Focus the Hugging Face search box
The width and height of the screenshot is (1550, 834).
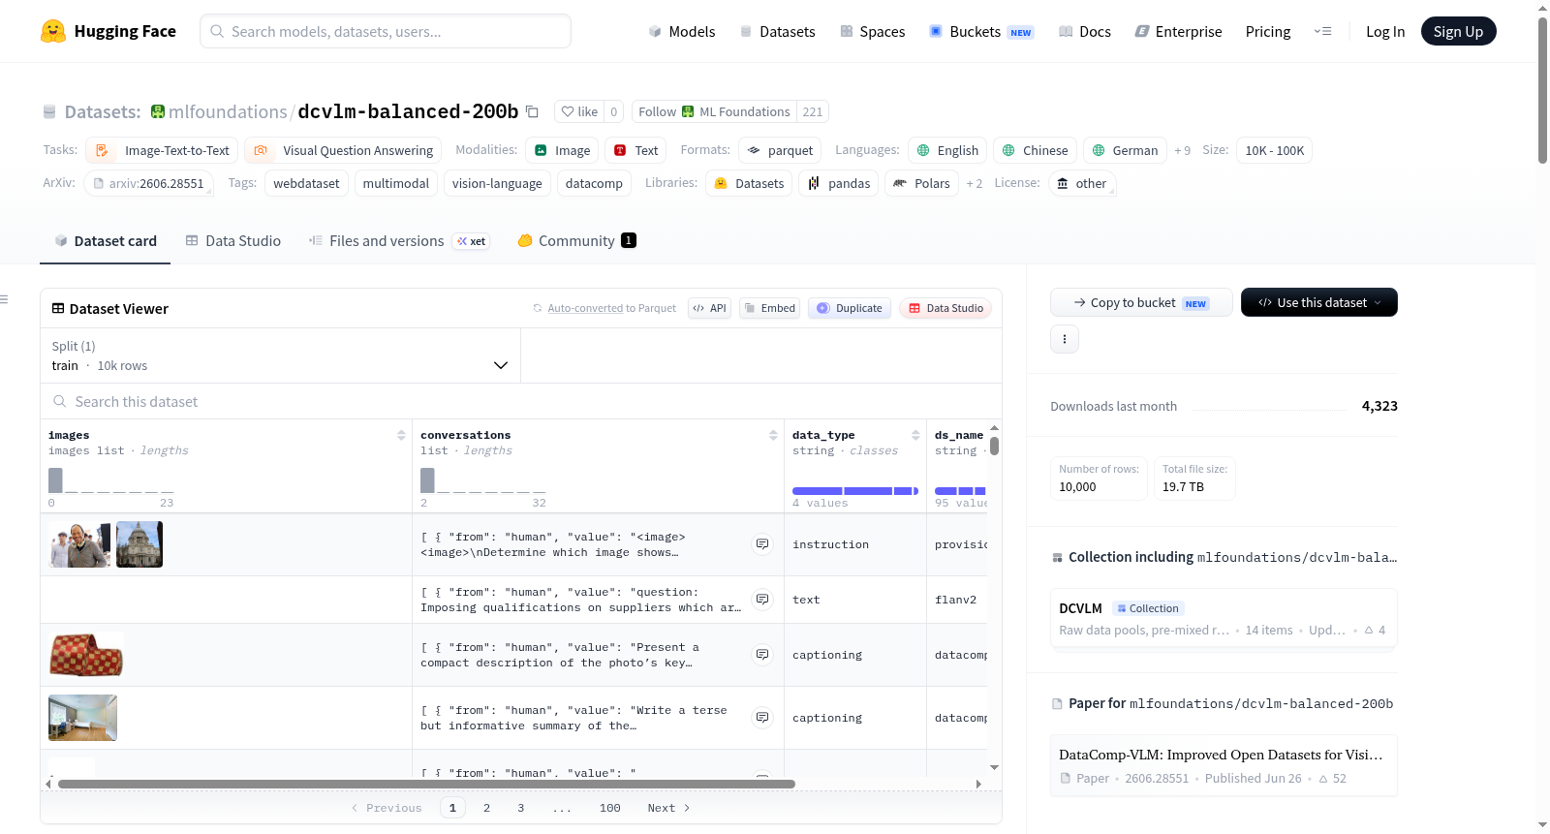[386, 31]
